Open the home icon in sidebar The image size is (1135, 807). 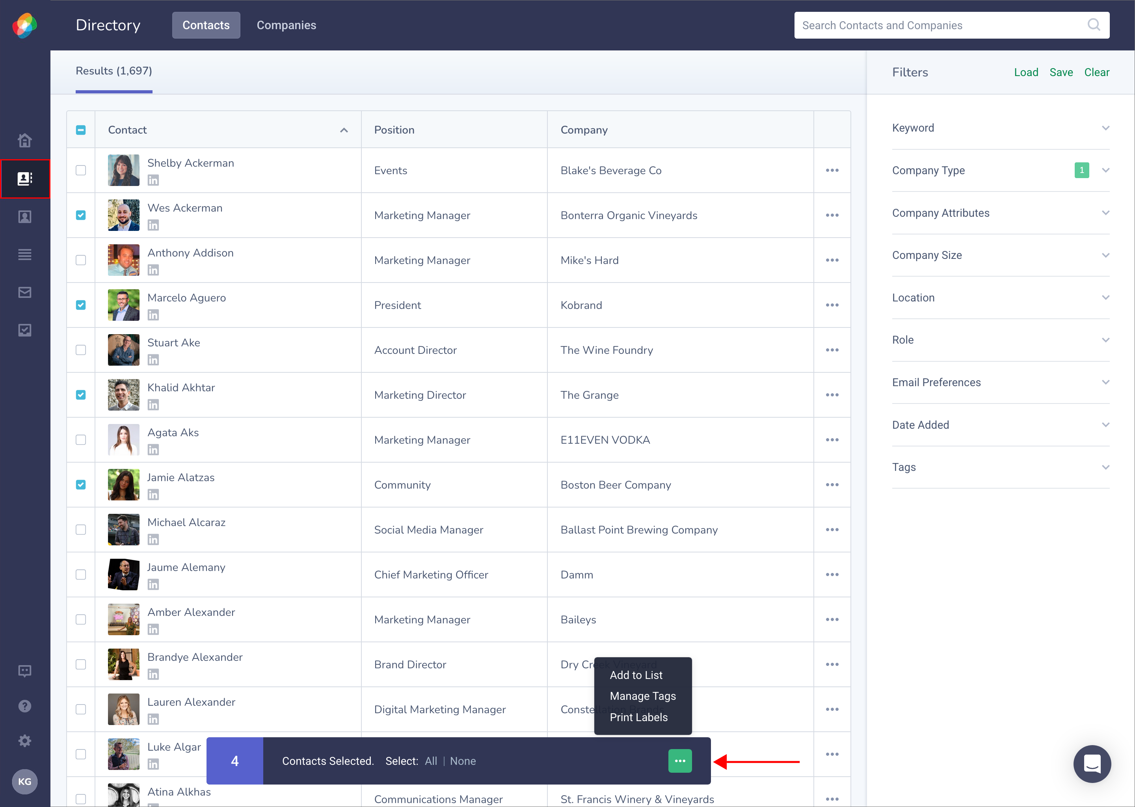(25, 141)
